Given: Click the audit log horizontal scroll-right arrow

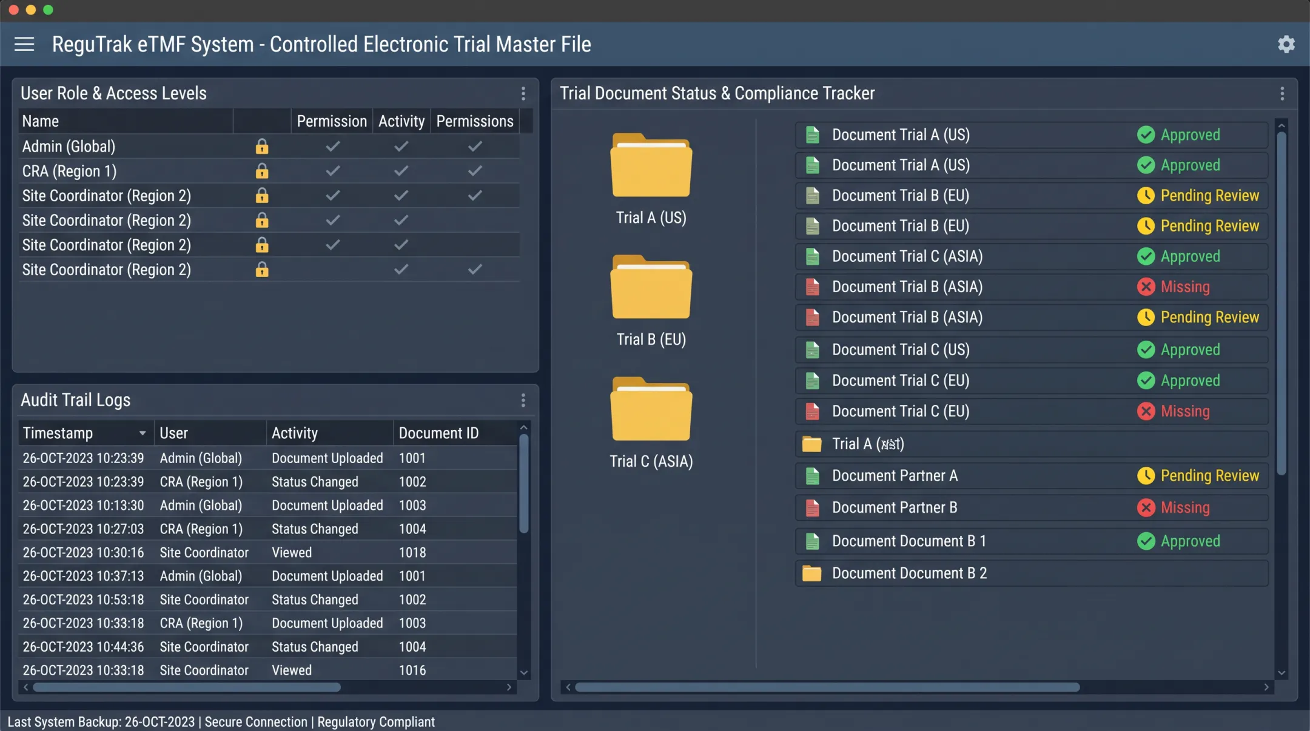Looking at the screenshot, I should point(509,687).
